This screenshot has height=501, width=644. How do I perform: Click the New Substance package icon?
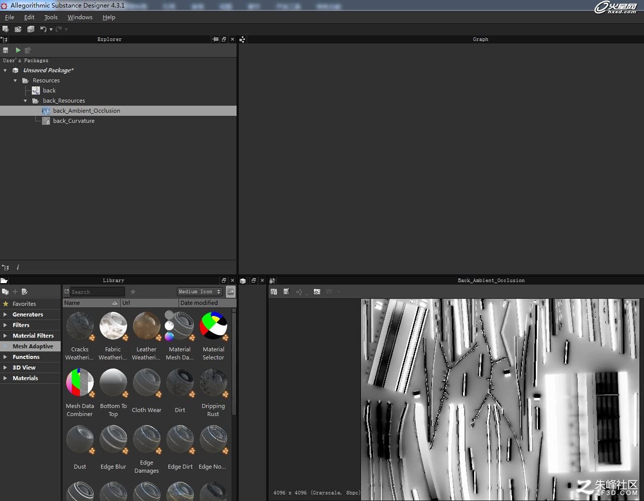(6, 29)
